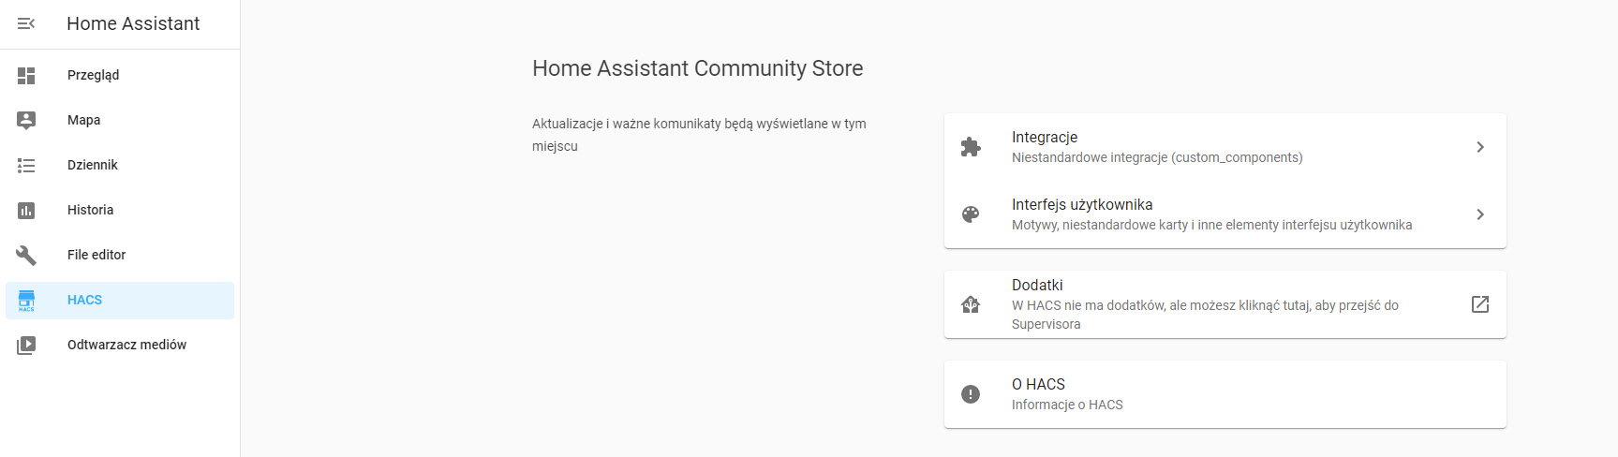Click the File editor wrench icon
Image resolution: width=1618 pixels, height=457 pixels.
point(26,255)
